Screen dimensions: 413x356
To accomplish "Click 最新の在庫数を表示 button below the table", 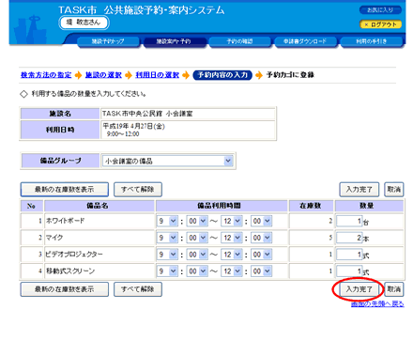I will (65, 289).
